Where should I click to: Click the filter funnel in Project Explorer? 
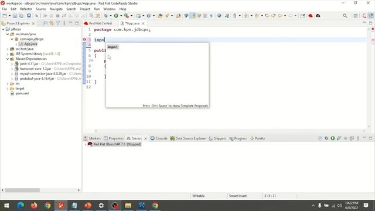[x=58, y=23]
